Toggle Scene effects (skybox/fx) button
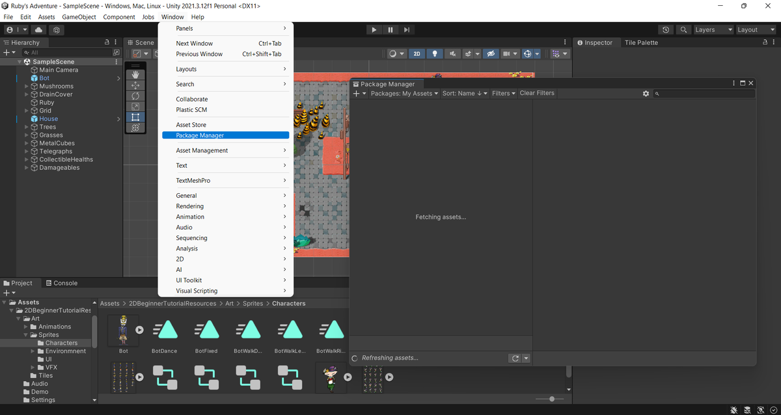 coord(469,54)
